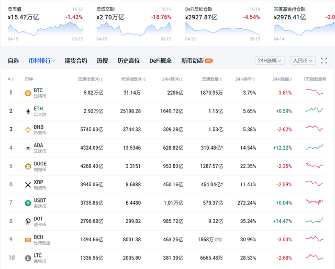Click the BCH coin icon
The width and height of the screenshot is (335, 269).
[x=28, y=240]
